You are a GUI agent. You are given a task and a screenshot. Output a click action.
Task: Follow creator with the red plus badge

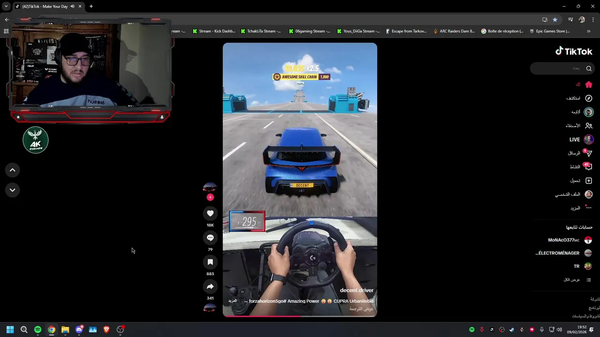[x=210, y=197]
